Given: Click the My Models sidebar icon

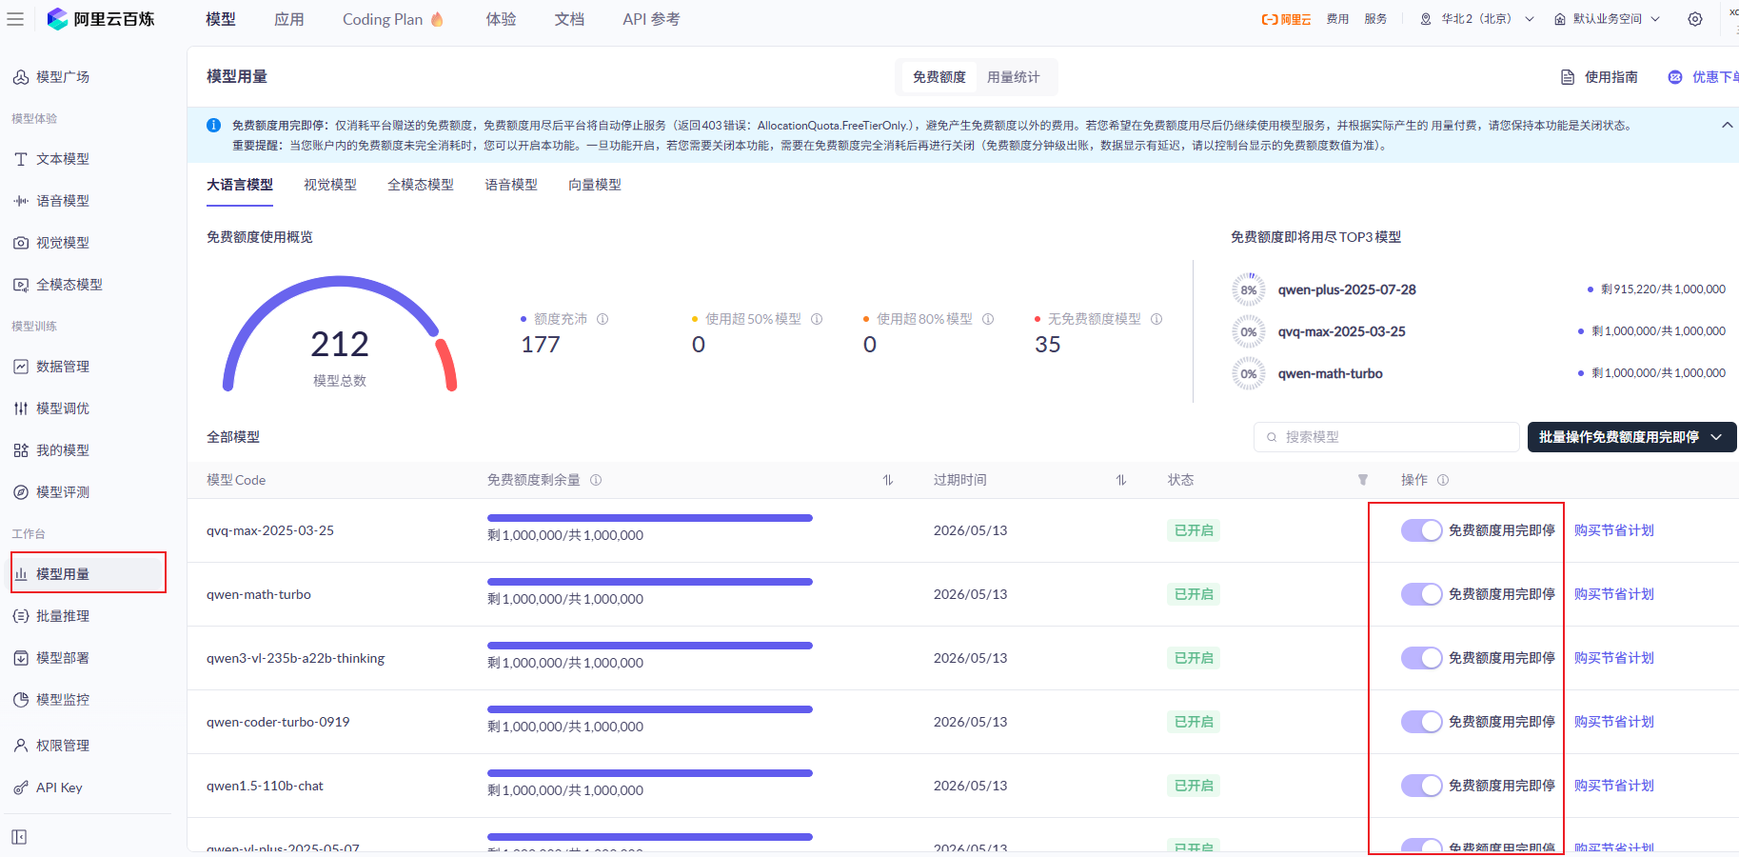Looking at the screenshot, I should click(x=21, y=450).
